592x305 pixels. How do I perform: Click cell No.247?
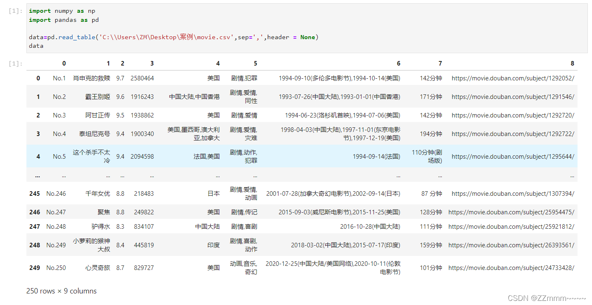tap(56, 212)
